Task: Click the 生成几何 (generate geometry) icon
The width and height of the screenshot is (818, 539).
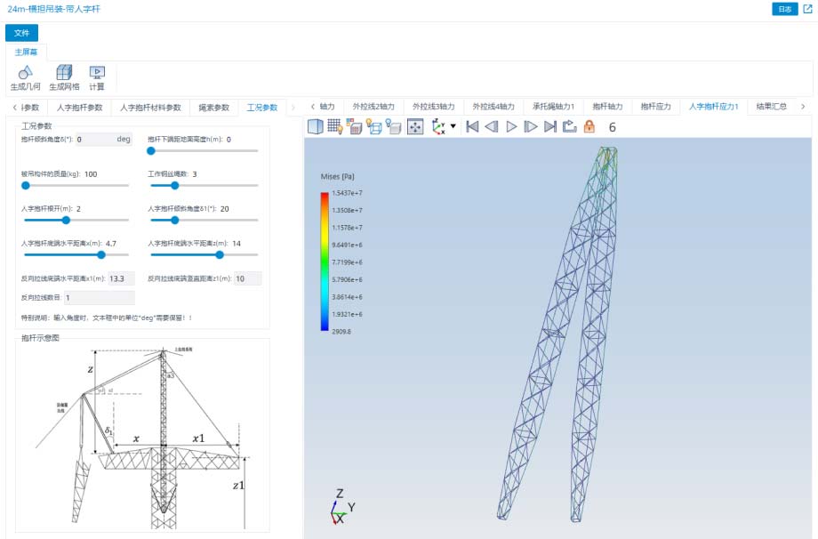Action: point(25,73)
